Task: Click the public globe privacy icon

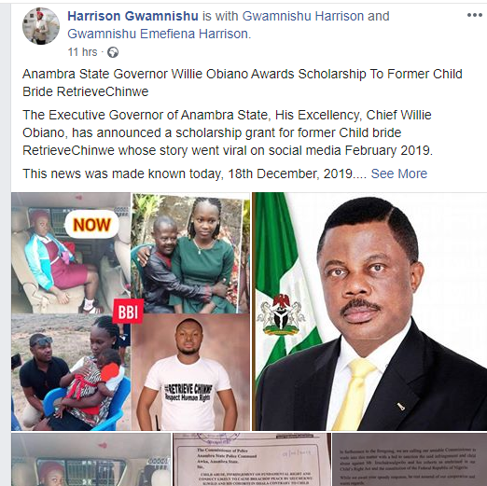Action: pyautogui.click(x=113, y=52)
